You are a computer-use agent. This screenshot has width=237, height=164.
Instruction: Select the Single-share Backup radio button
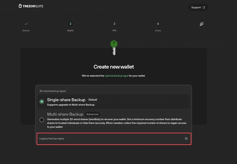coord(42,102)
